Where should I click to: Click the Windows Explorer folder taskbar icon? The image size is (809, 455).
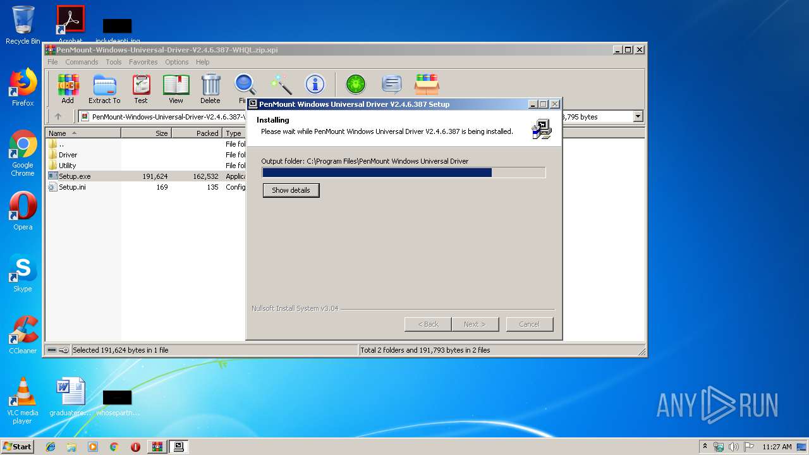click(x=71, y=447)
